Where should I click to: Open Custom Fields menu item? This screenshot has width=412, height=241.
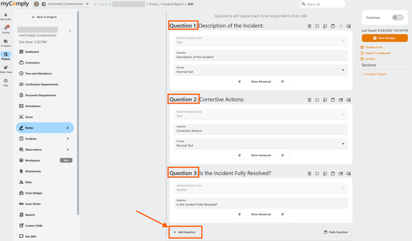point(45,226)
